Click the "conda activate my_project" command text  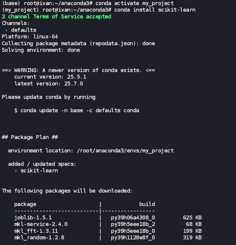click(x=135, y=3)
